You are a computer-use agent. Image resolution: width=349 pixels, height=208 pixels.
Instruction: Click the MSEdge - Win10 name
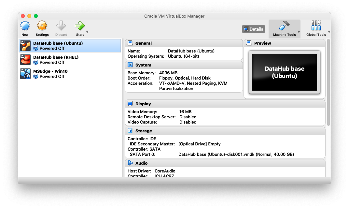pyautogui.click(x=50, y=71)
